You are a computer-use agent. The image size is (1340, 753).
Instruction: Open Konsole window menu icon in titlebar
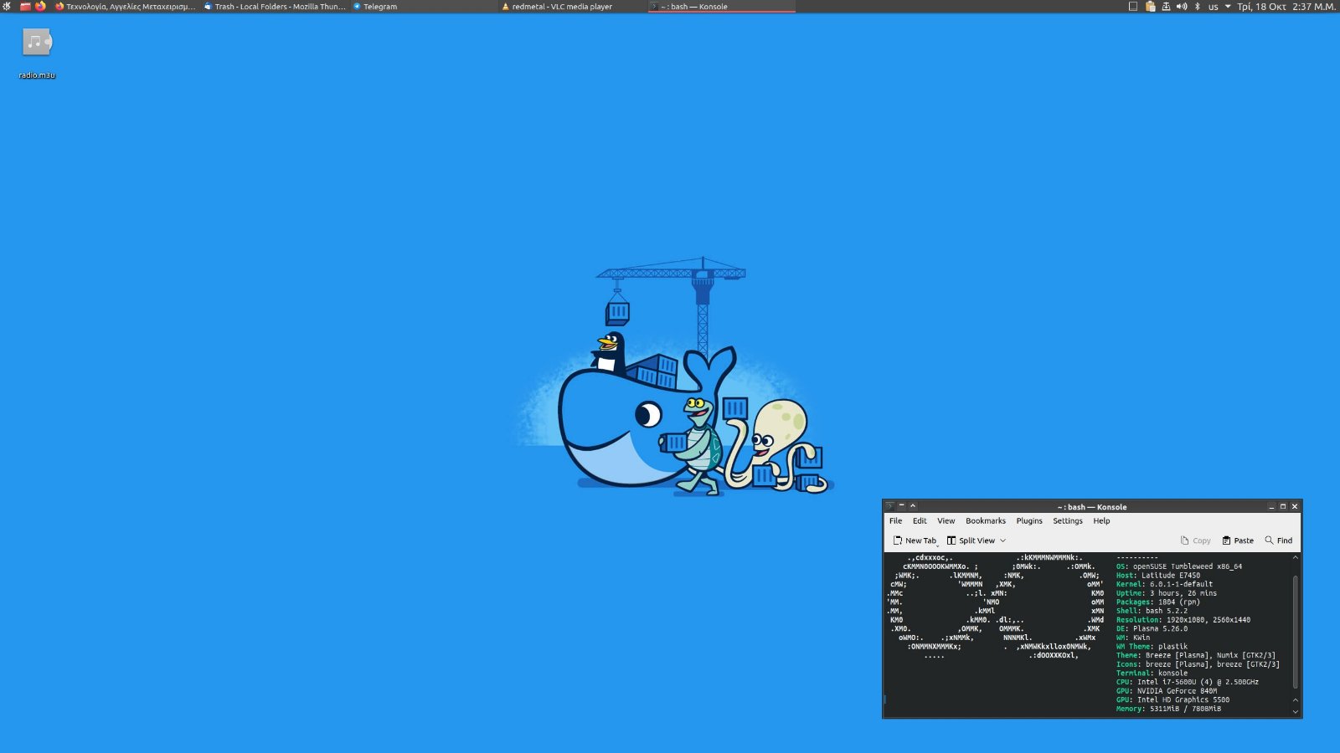(889, 506)
